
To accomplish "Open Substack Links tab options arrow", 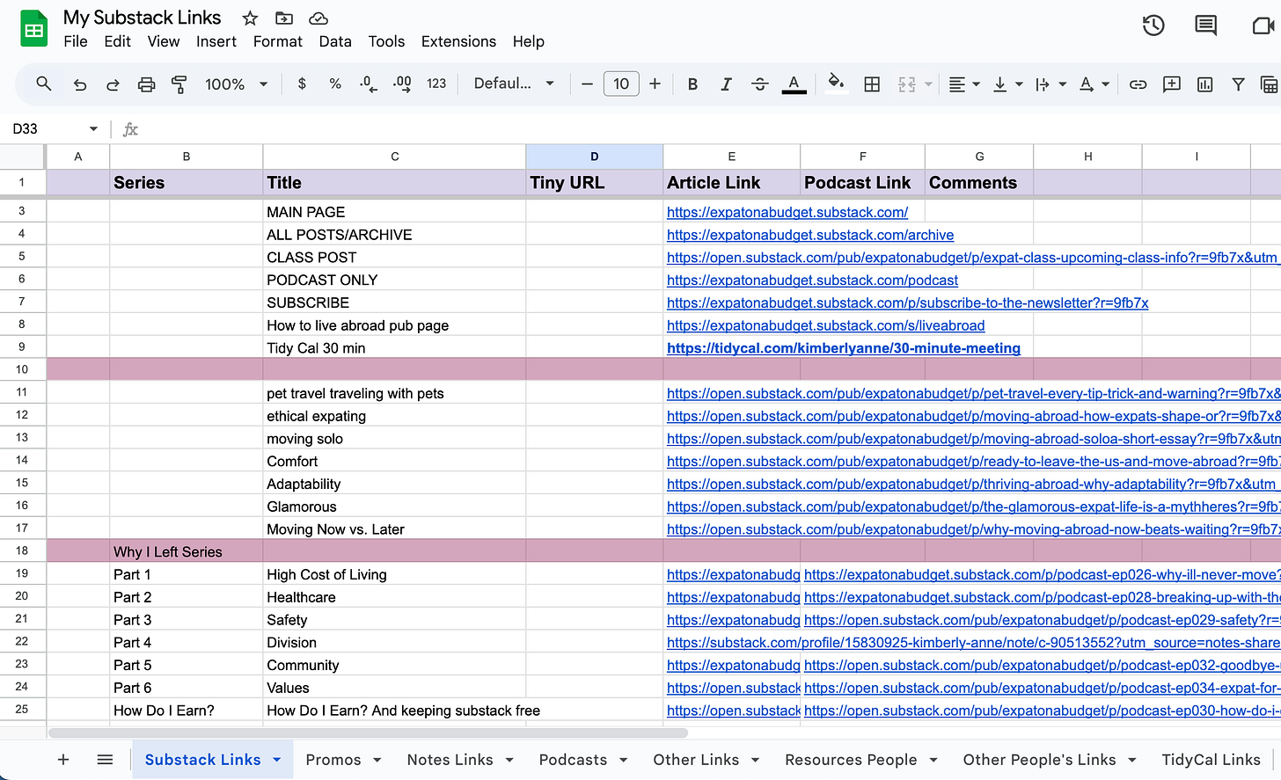I will tap(277, 760).
